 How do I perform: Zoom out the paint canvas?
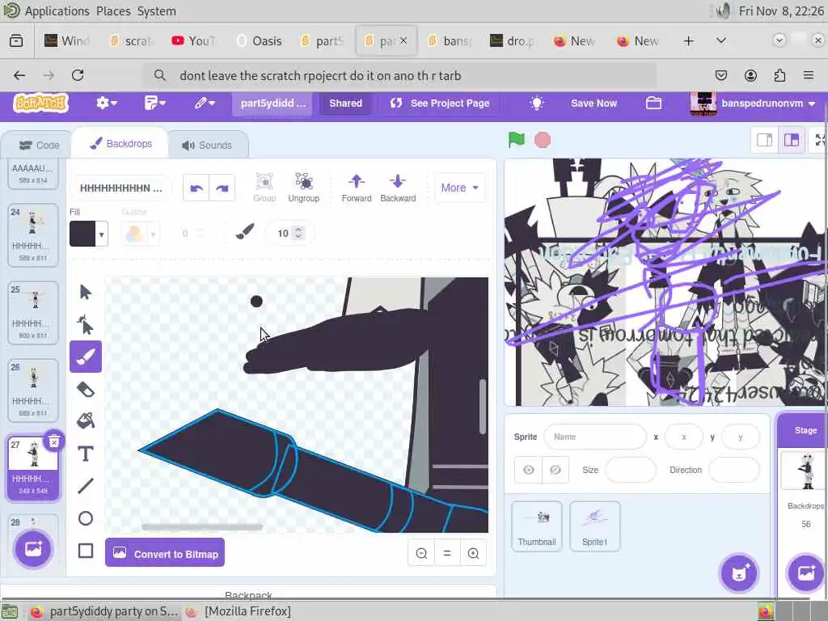coord(421,553)
